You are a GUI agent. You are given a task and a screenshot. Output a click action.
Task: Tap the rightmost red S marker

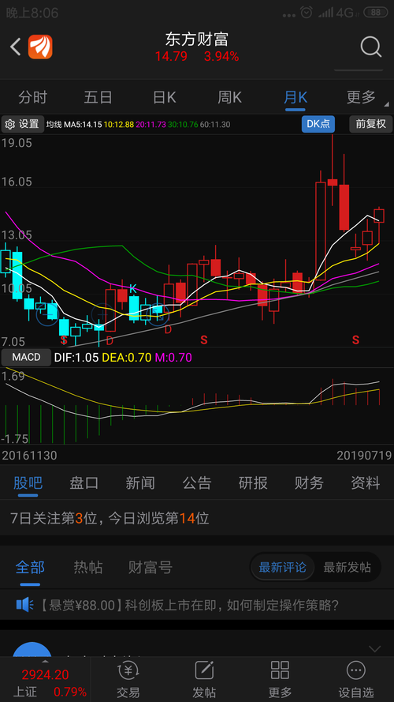[x=355, y=340]
